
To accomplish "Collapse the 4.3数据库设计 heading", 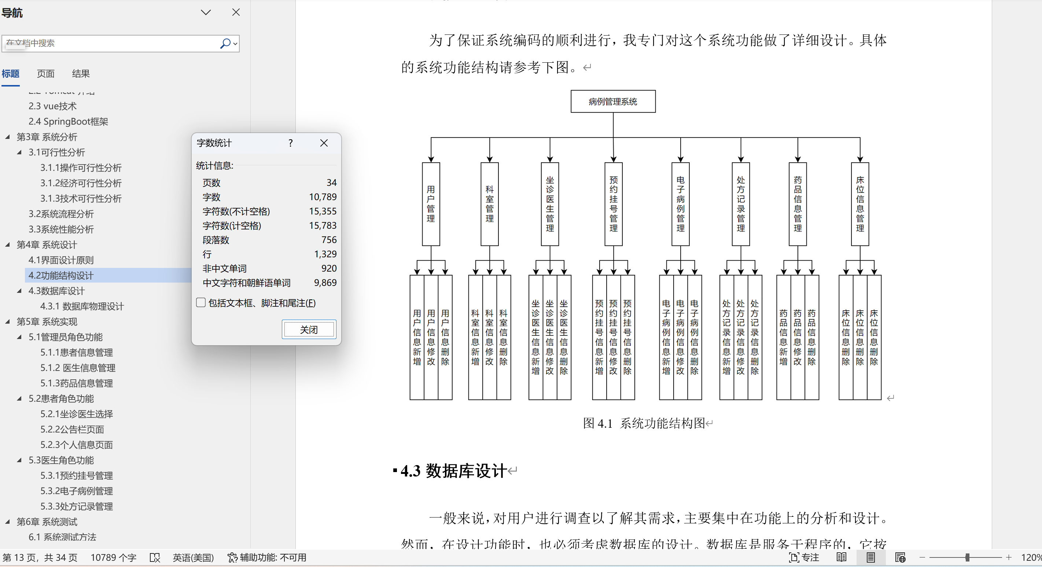I will pos(19,291).
